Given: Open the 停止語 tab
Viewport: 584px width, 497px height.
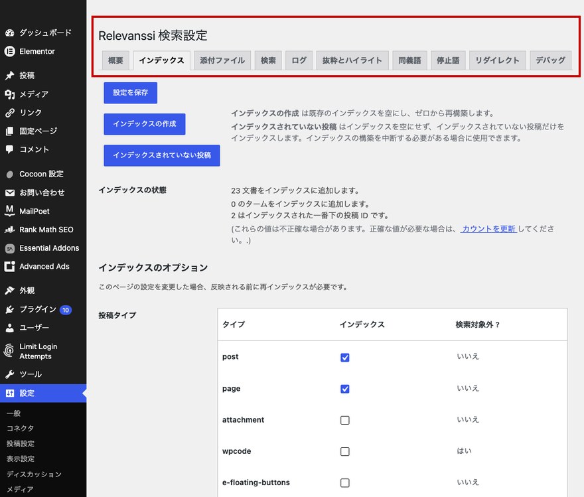Looking at the screenshot, I should point(448,60).
